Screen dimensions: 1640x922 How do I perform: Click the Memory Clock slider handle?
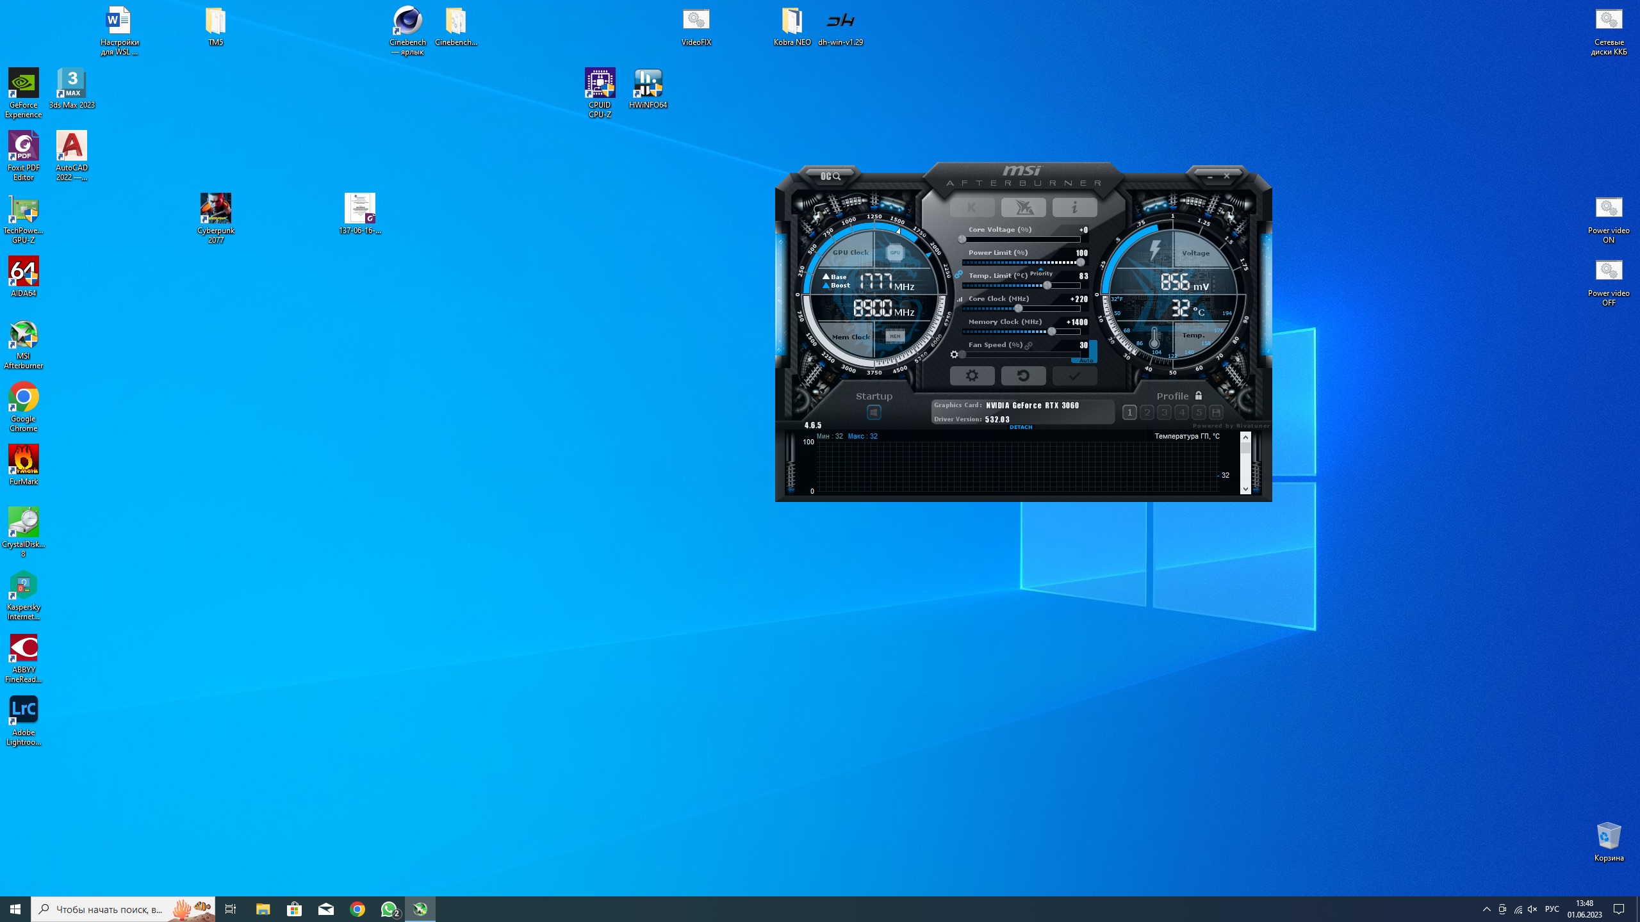point(1051,332)
